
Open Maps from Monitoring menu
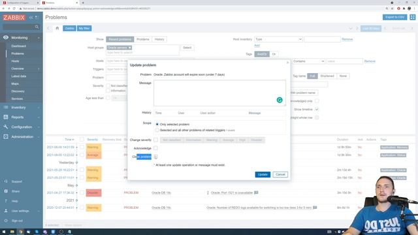tap(15, 84)
